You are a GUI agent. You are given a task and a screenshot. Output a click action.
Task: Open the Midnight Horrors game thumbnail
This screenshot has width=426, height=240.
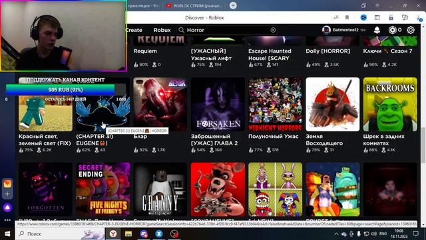click(x=275, y=104)
